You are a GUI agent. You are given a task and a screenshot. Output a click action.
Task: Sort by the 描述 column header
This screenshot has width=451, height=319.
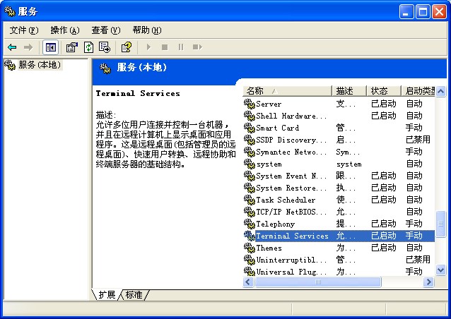point(349,91)
